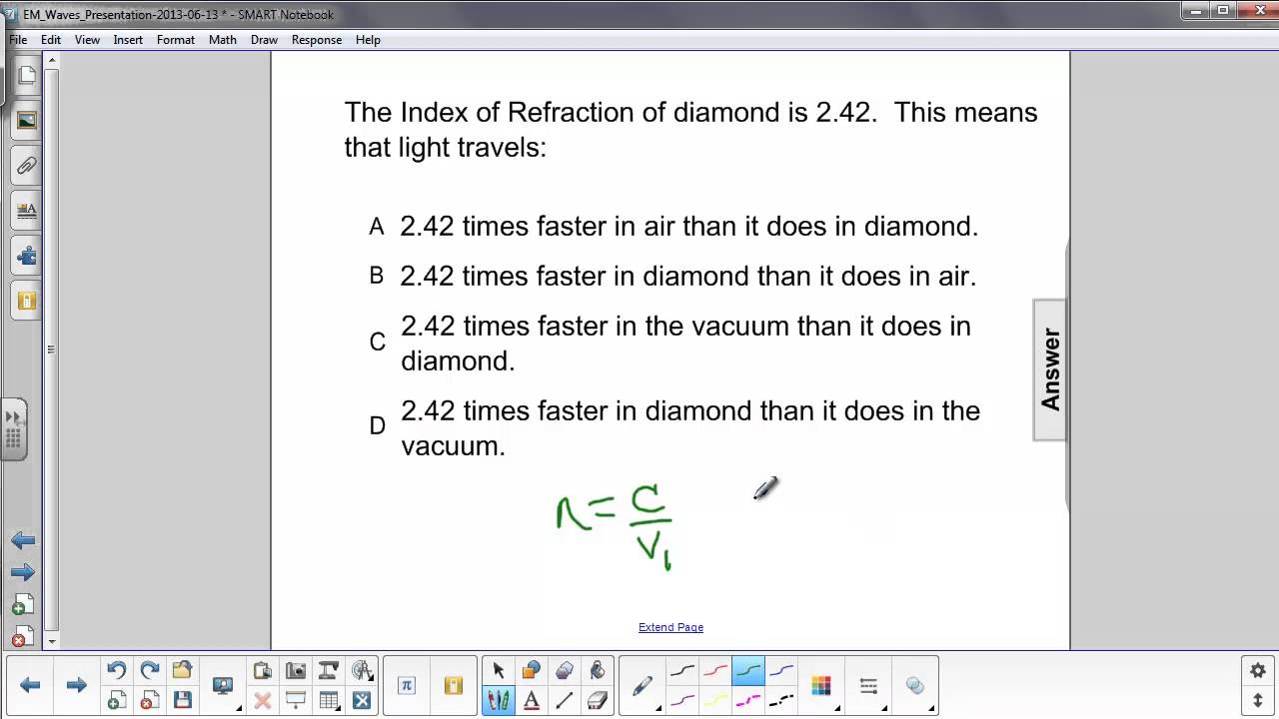The image size is (1279, 719).
Task: Open the color palette dropdown
Action: tap(823, 686)
